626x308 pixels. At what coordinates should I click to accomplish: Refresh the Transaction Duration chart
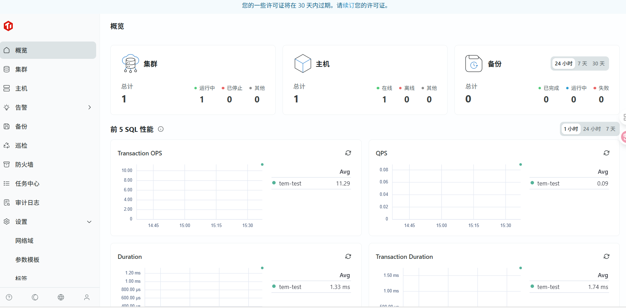click(607, 256)
